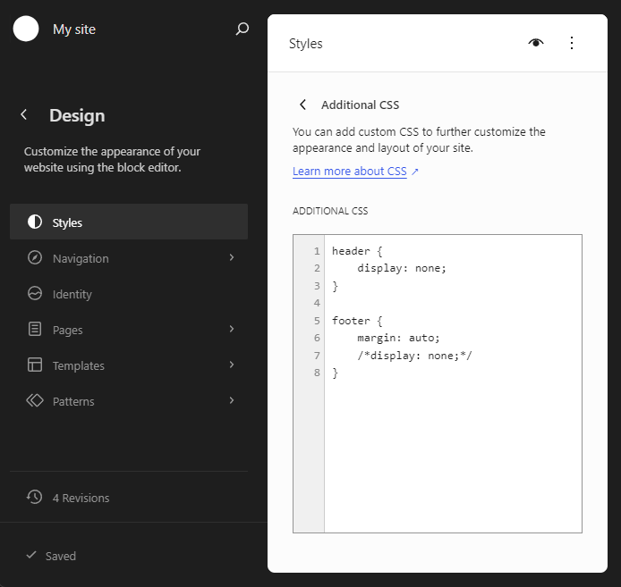
Task: Click inside the Additional CSS editor blank area
Action: click(x=453, y=455)
